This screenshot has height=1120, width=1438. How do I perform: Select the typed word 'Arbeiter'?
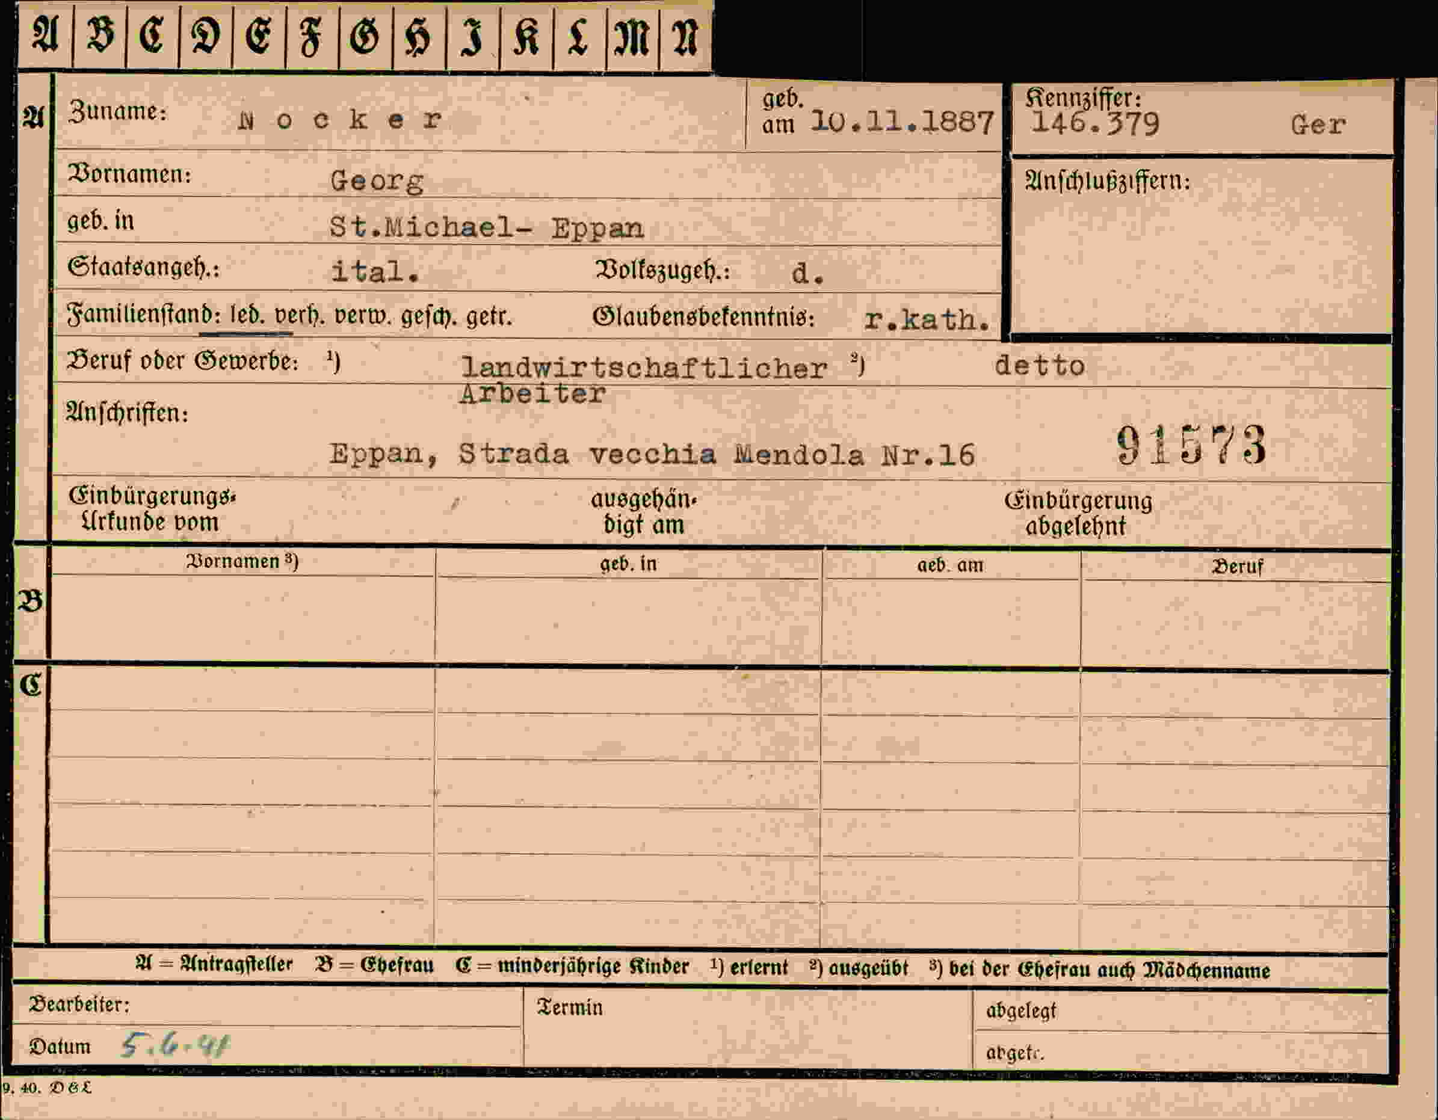532,393
